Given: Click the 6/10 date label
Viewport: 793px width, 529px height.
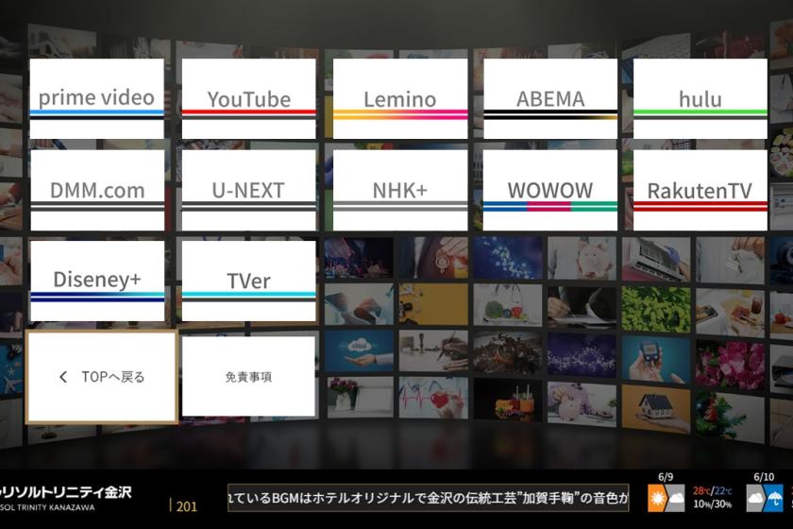Looking at the screenshot, I should pos(764,477).
